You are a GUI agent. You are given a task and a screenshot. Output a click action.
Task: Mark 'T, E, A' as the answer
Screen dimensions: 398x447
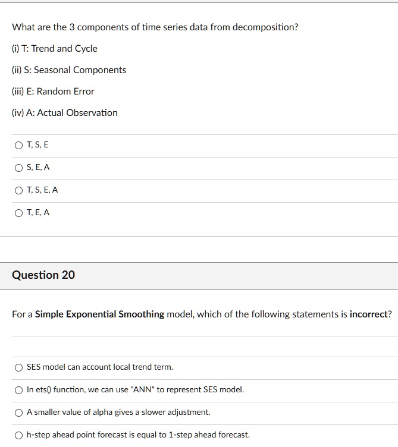click(18, 213)
